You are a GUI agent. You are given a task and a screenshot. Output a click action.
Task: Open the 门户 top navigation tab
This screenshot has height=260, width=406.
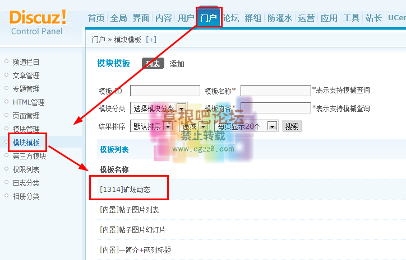coord(209,18)
